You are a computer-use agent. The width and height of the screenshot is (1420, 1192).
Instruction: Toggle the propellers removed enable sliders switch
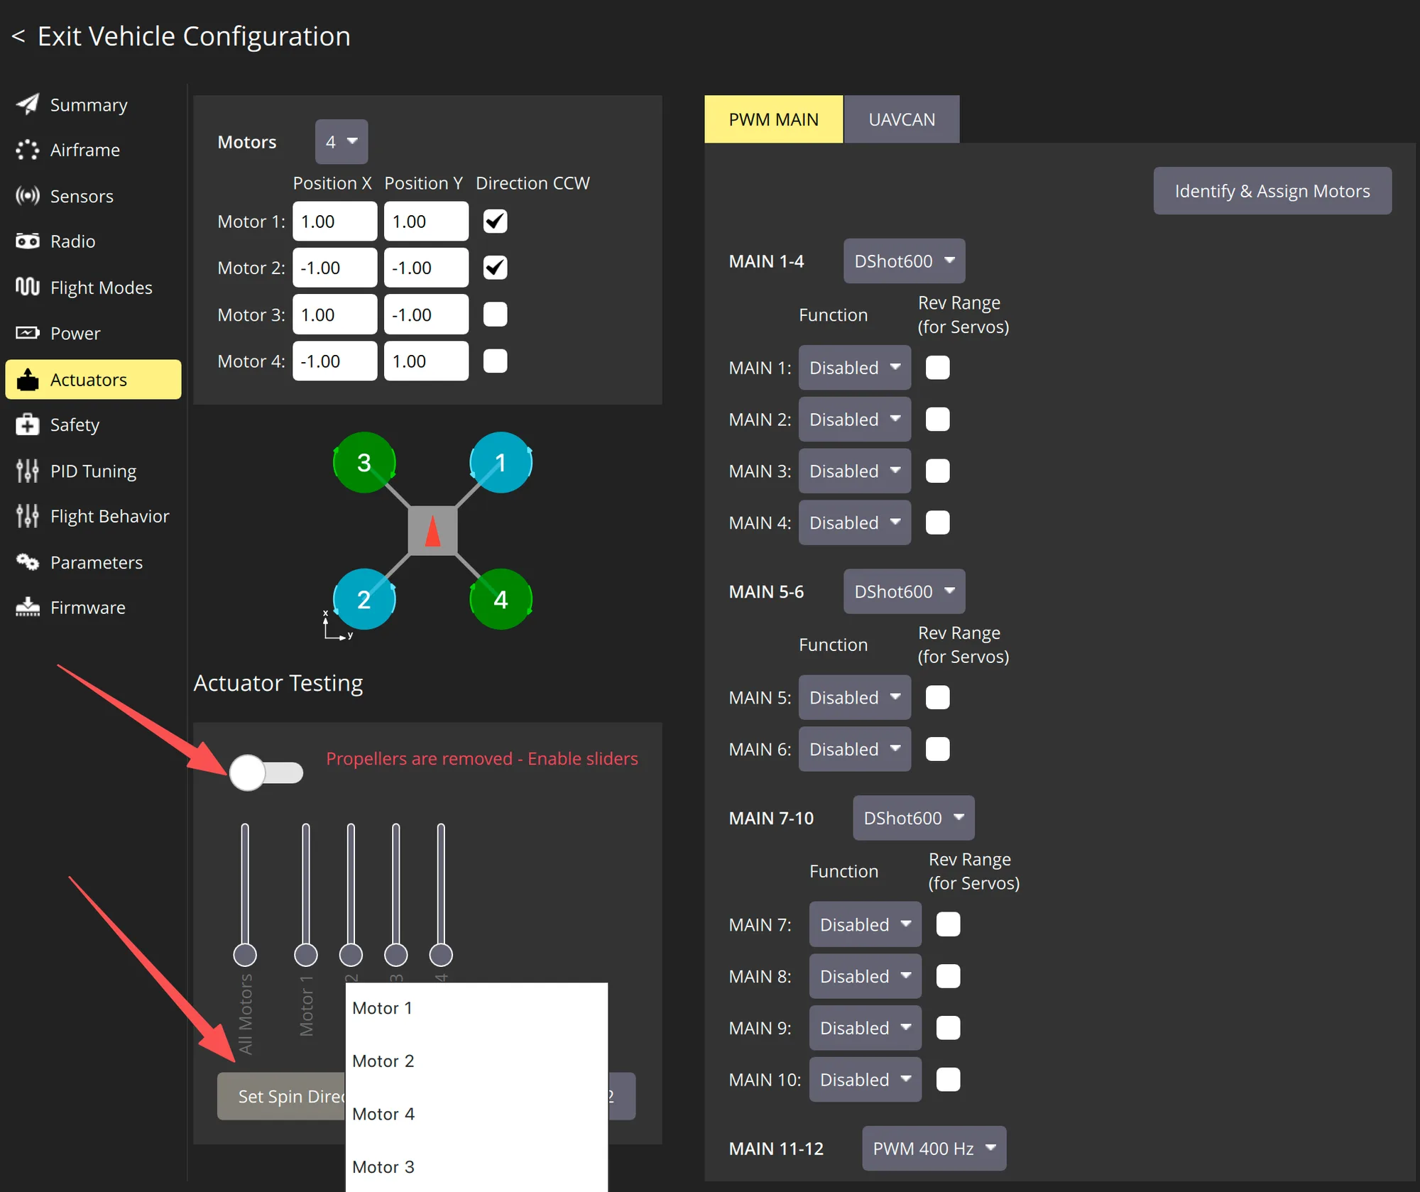[266, 772]
